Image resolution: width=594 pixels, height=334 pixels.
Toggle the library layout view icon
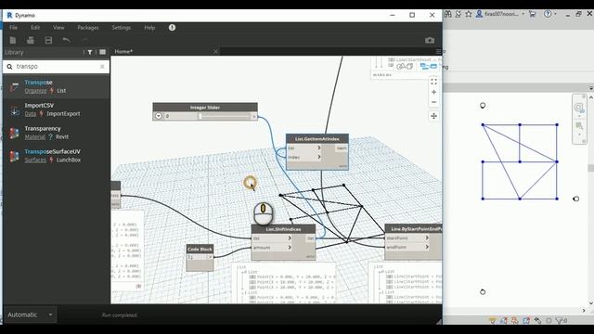[103, 52]
